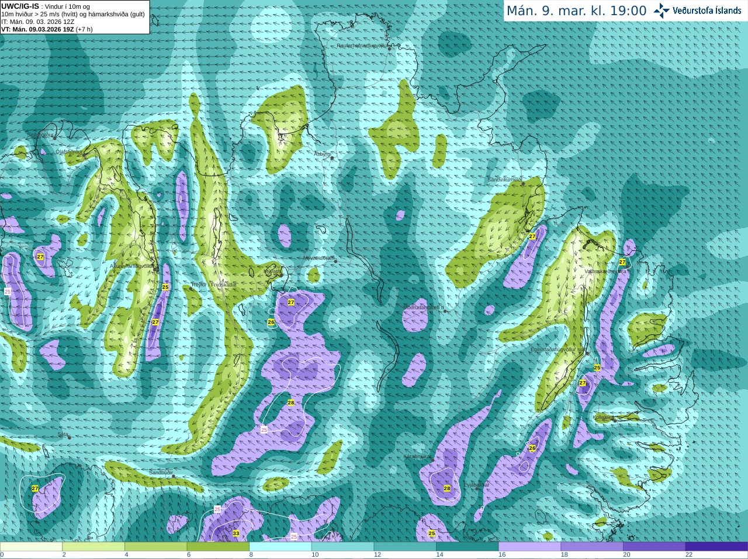Click the legend scale number 16
Screen dimensions: 748x559
(x=502, y=555)
